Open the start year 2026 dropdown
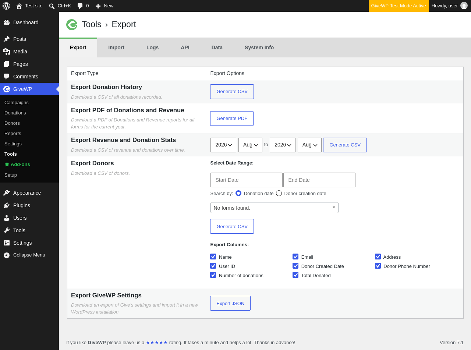The height and width of the screenshot is (350, 471). (x=223, y=145)
